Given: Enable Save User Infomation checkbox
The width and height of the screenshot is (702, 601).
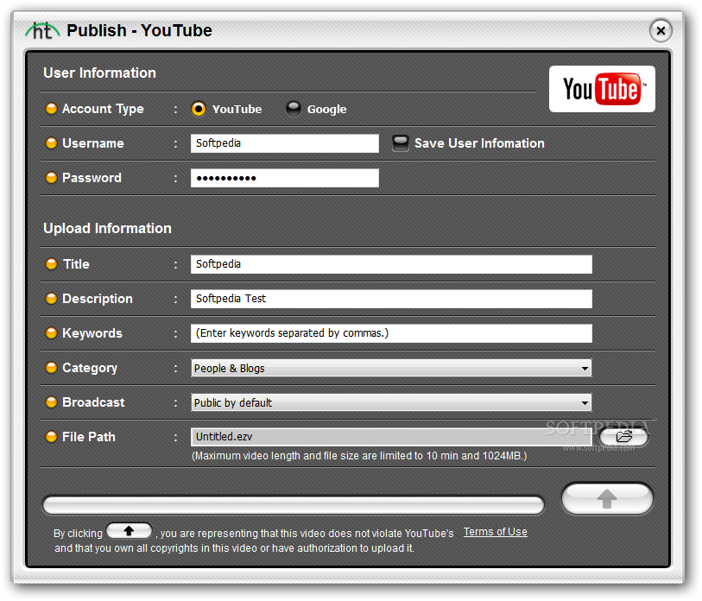Looking at the screenshot, I should point(401,143).
